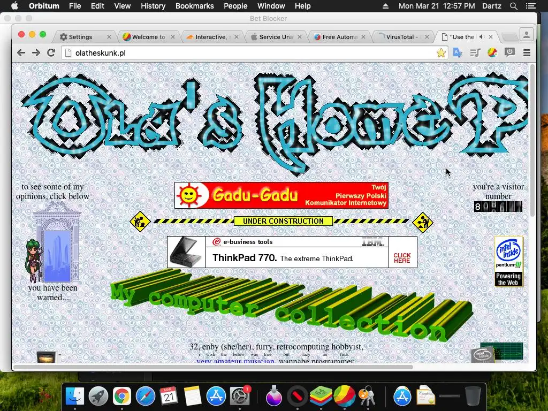Click the olatheskunk.pl address bar

point(254,53)
